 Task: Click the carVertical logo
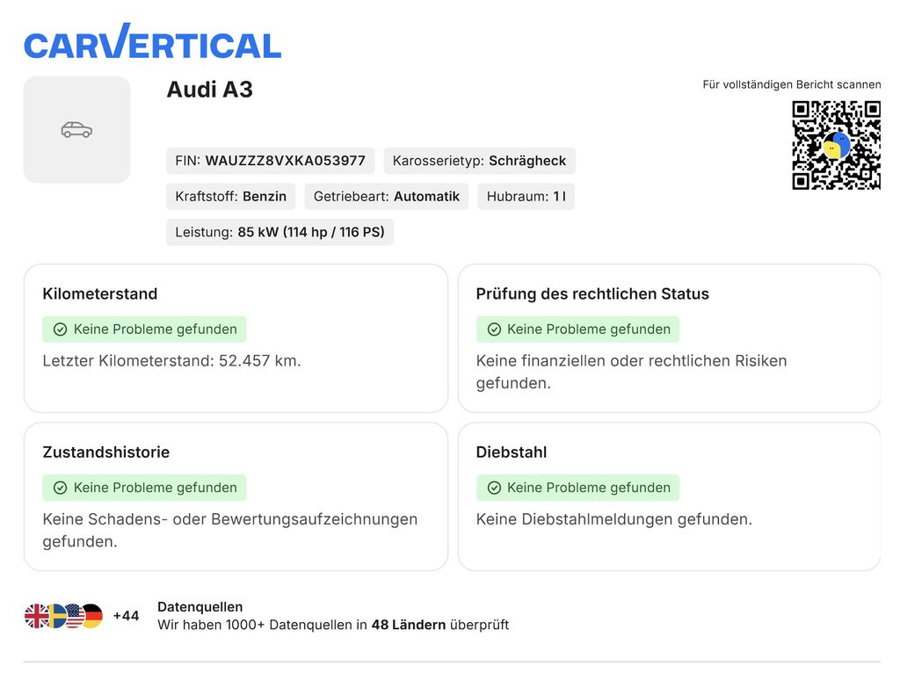[153, 41]
